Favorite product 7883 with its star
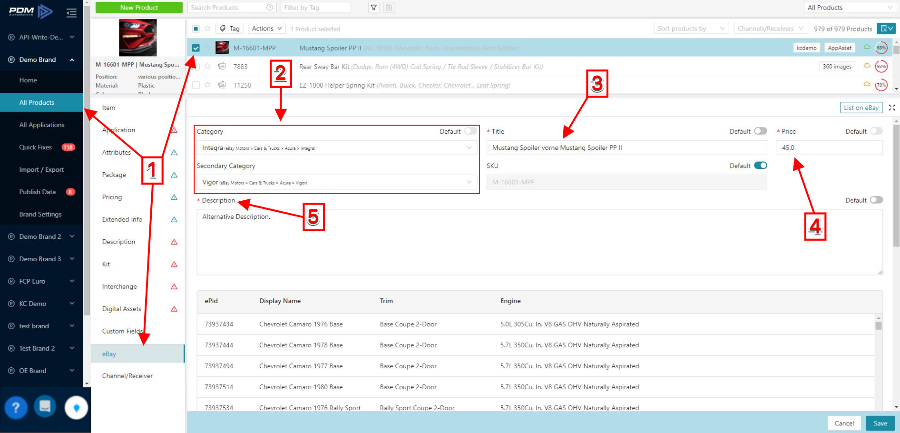The width and height of the screenshot is (900, 433). pos(207,66)
